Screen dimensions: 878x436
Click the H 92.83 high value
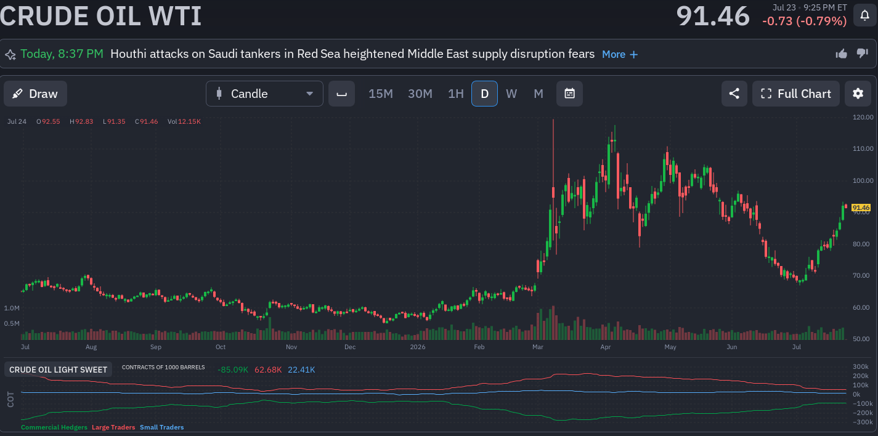81,122
